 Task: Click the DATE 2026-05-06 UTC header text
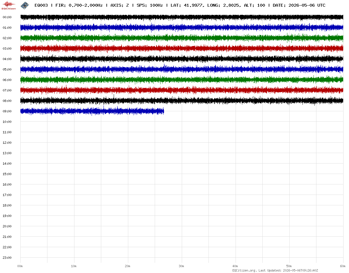(299, 5)
